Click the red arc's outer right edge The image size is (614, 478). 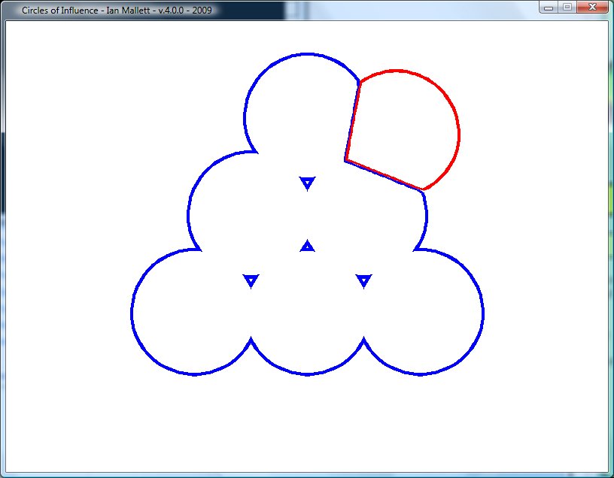click(459, 134)
